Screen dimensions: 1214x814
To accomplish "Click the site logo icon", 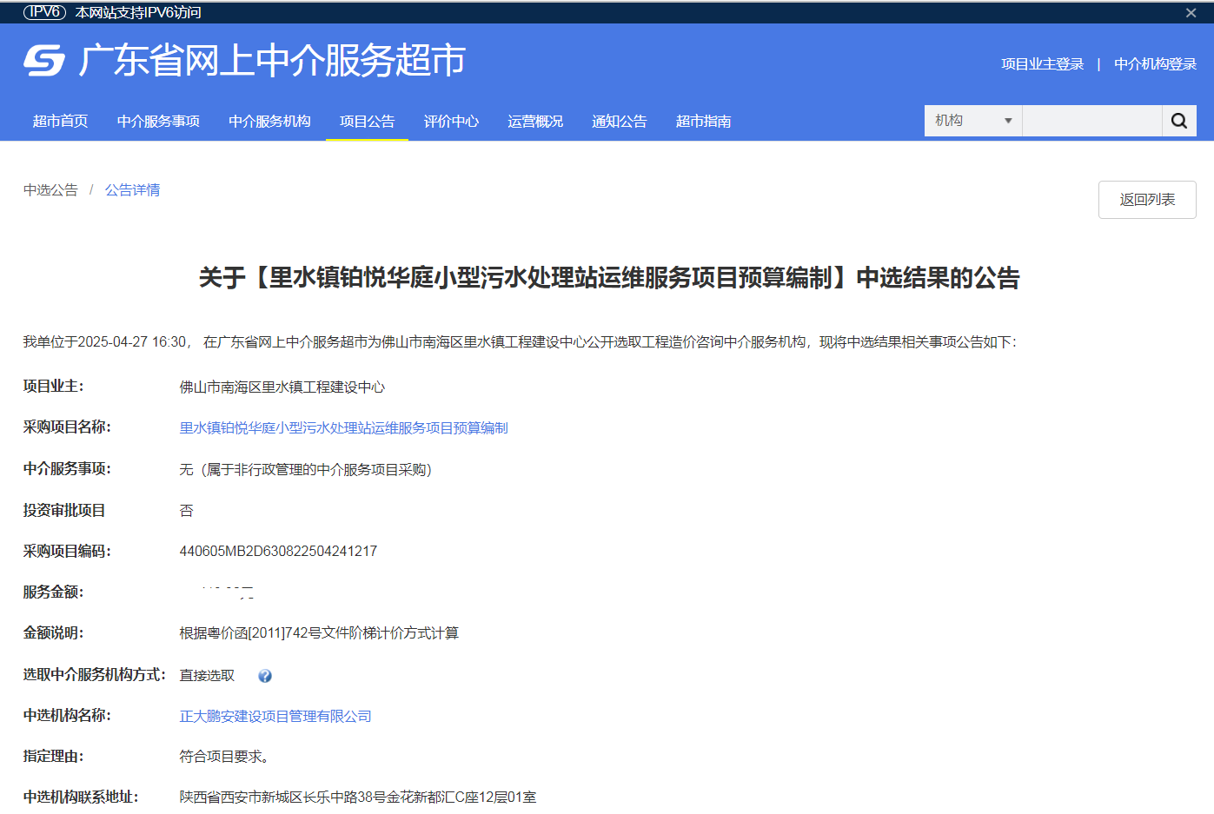I will coord(44,61).
